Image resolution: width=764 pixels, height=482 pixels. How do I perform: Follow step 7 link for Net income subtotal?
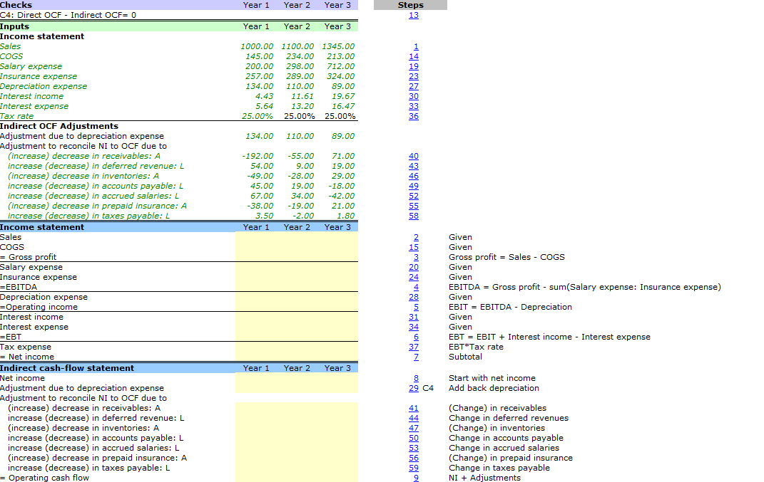coord(416,357)
